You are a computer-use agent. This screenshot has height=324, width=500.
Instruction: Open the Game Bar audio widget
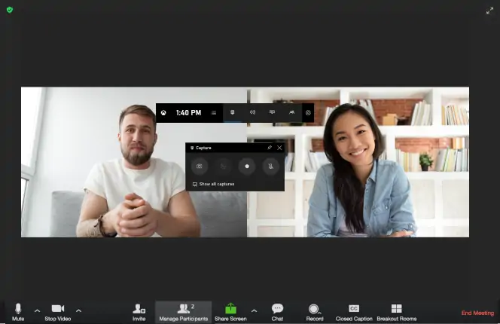[252, 112]
